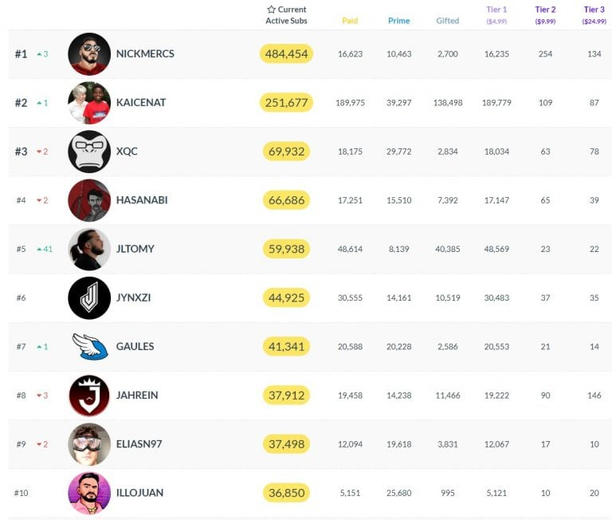The image size is (612, 520).
Task: Open the HASANABI channel name link
Action: coord(142,200)
